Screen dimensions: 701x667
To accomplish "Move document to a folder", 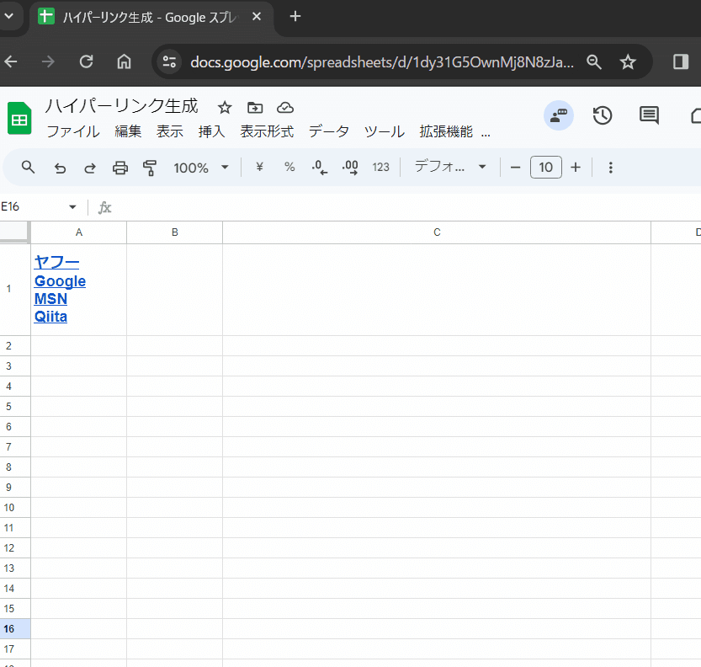I will coord(255,107).
